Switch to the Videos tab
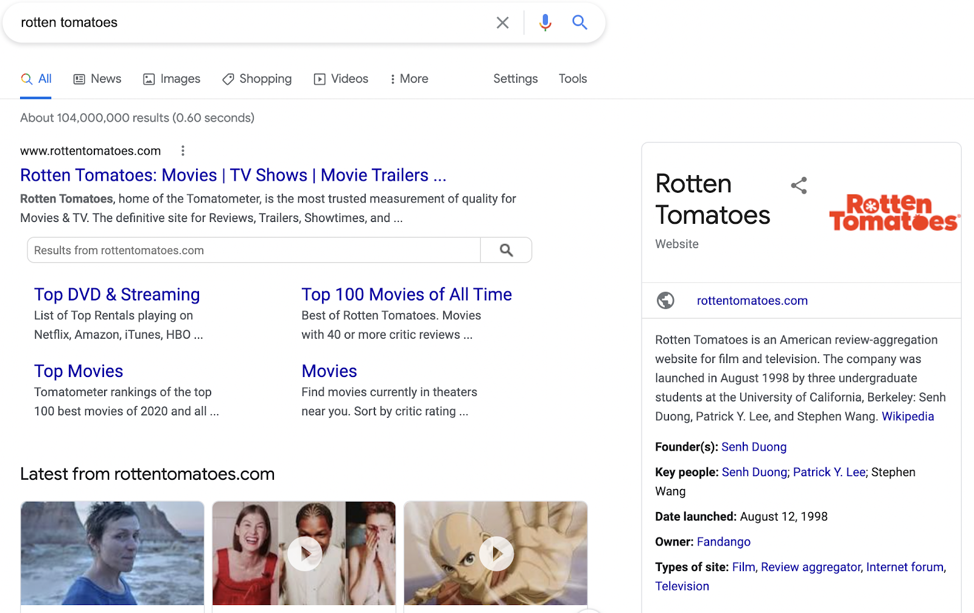Screen dimensions: 974x613 pos(341,79)
